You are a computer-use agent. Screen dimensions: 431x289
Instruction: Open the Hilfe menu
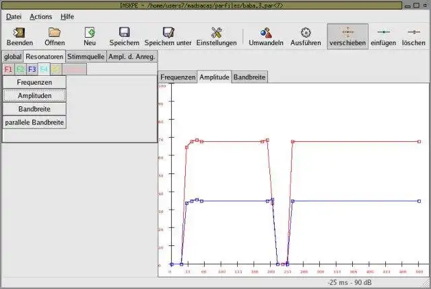click(x=67, y=17)
